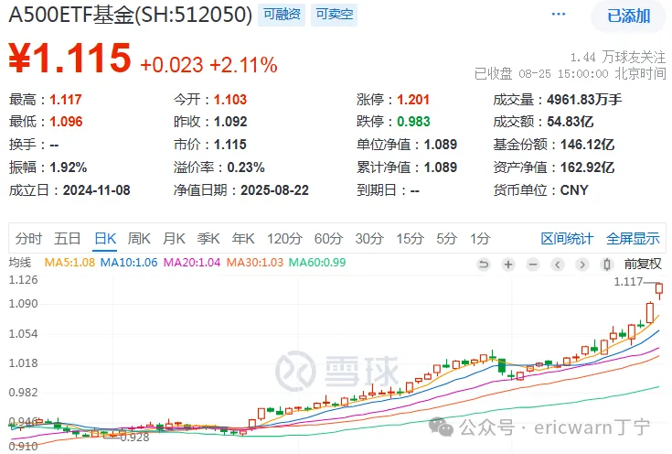The image size is (672, 454).
Task: Click the 净值日期 date 2025-08-22
Action: (274, 190)
